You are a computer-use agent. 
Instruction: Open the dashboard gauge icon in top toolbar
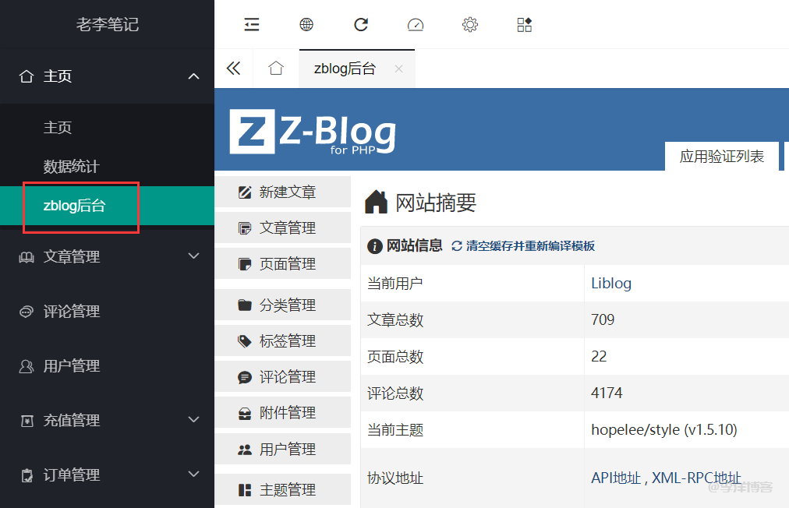416,24
